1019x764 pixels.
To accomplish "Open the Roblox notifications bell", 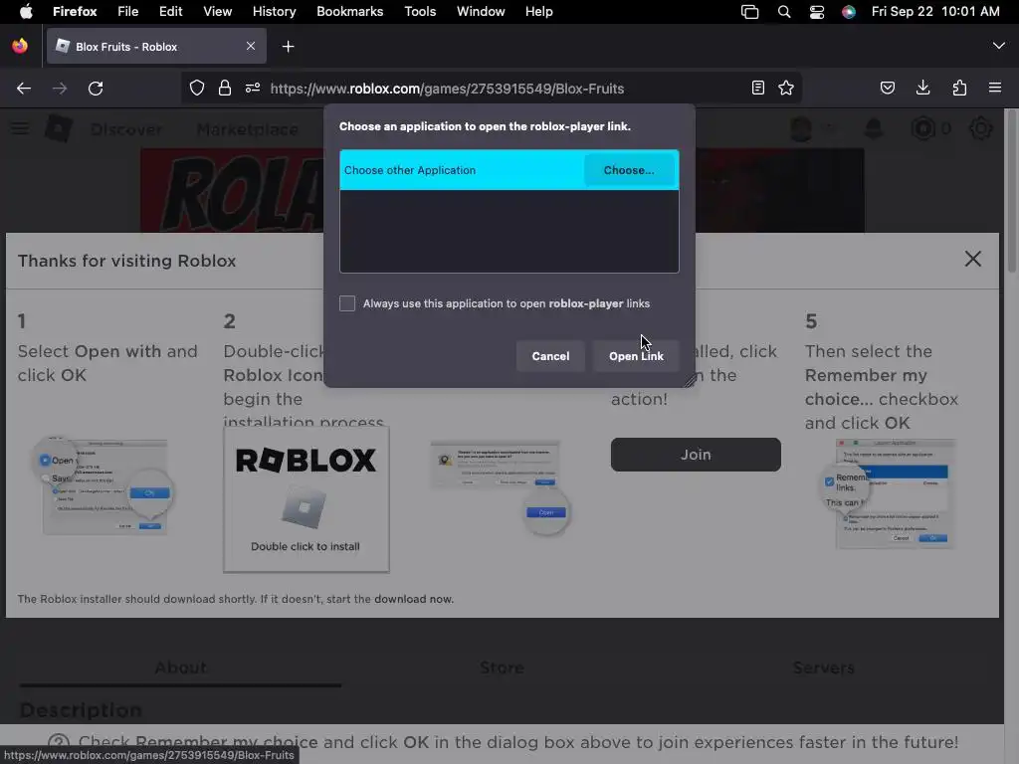I will pyautogui.click(x=874, y=128).
